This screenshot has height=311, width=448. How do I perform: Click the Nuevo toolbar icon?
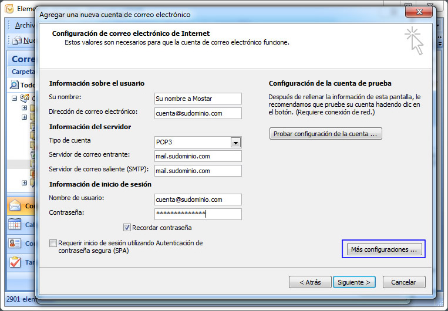coord(17,40)
